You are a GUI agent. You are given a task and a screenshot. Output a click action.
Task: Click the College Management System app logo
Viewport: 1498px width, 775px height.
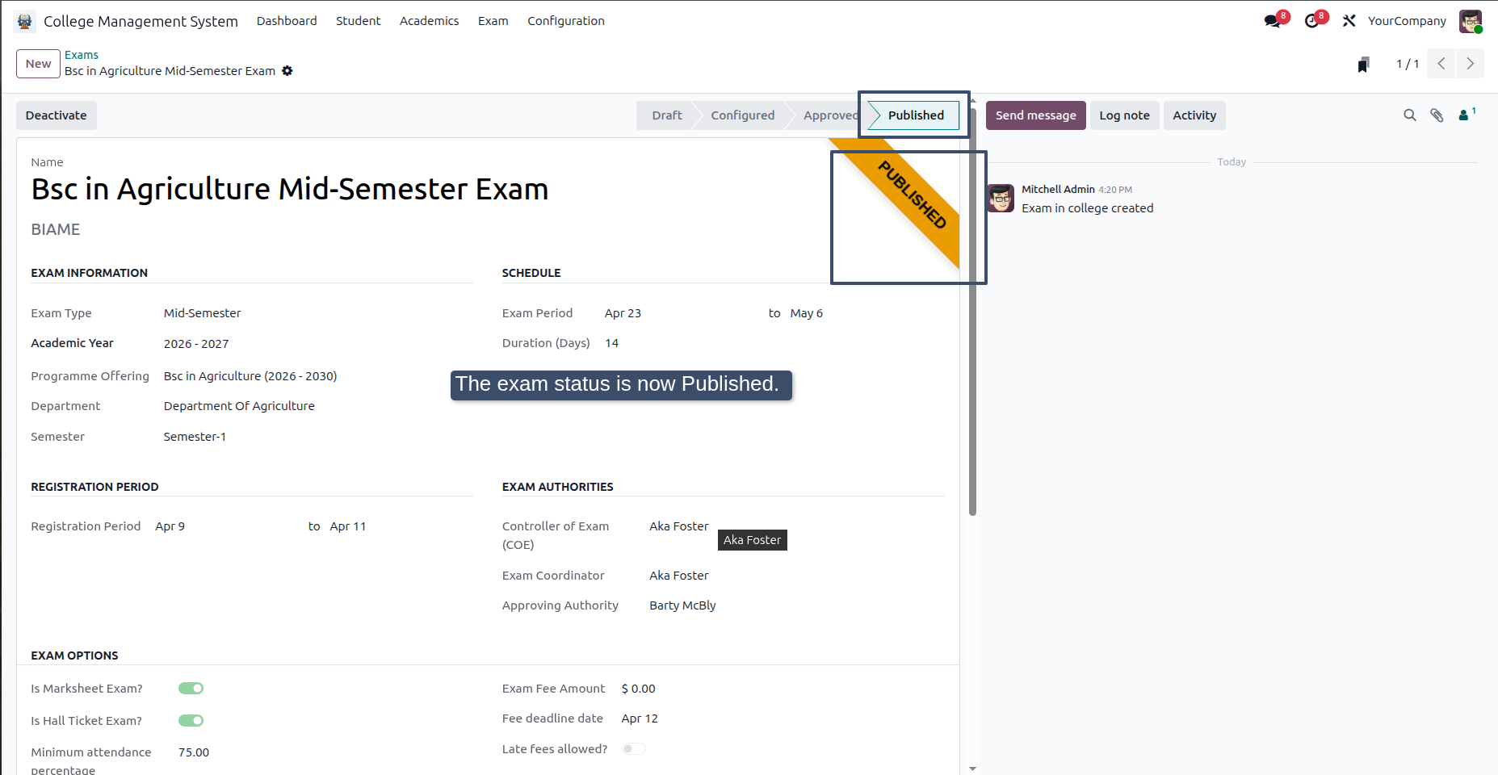(25, 21)
